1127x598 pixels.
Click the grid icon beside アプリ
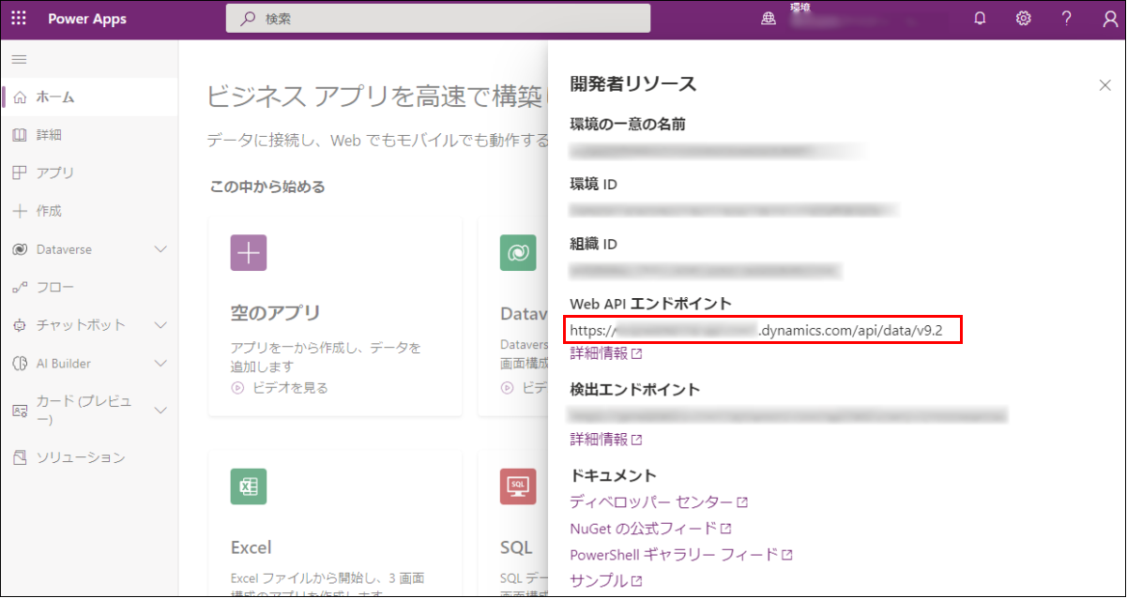click(x=20, y=173)
